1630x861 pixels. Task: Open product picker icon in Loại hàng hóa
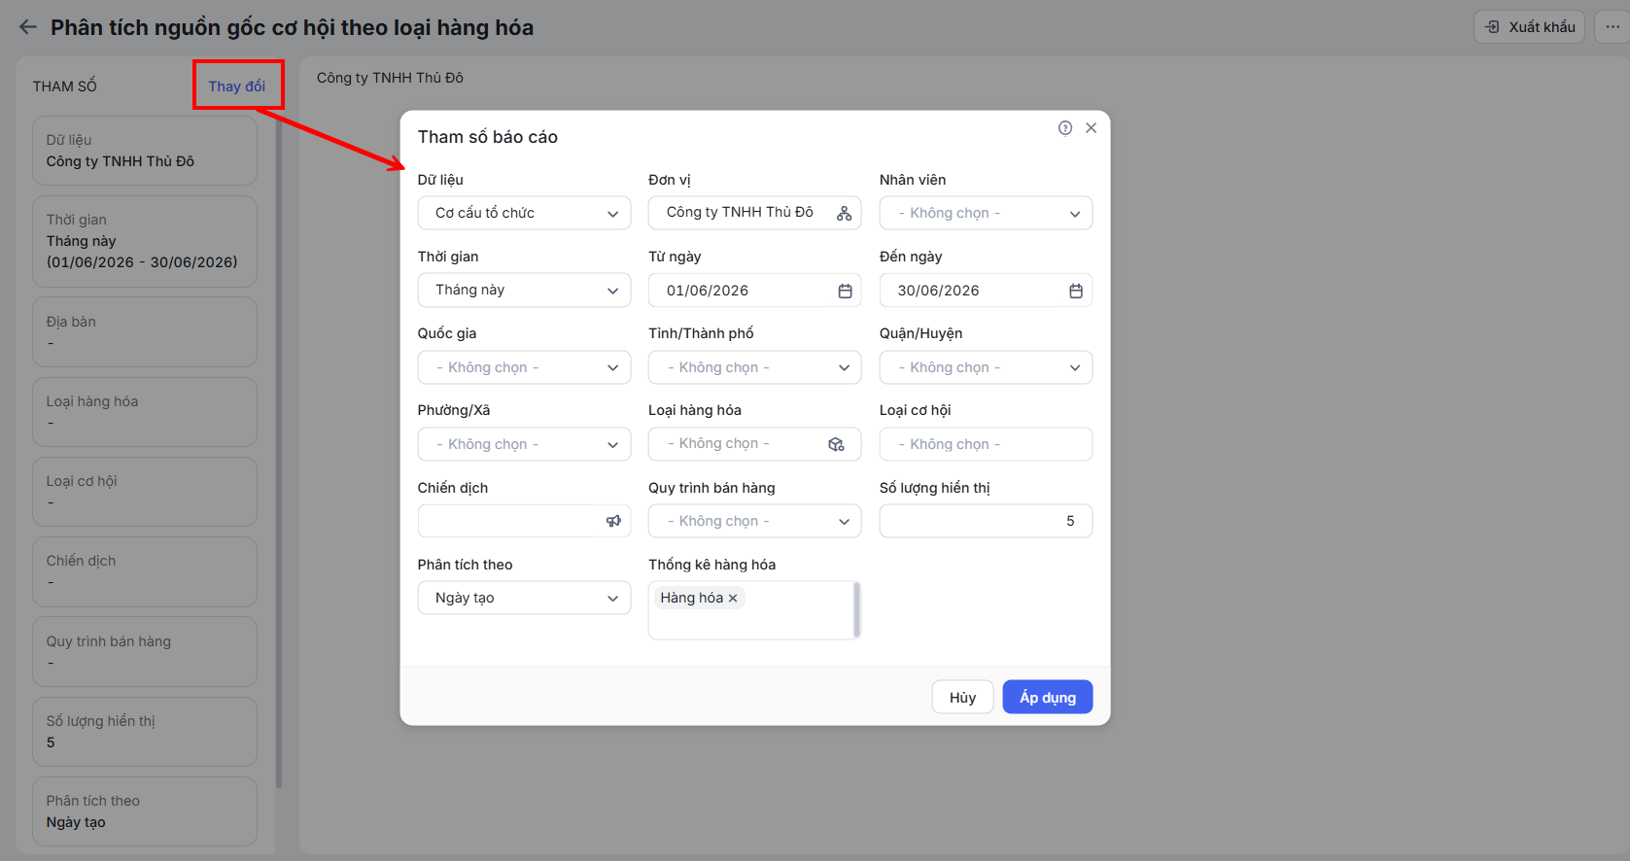tap(836, 444)
